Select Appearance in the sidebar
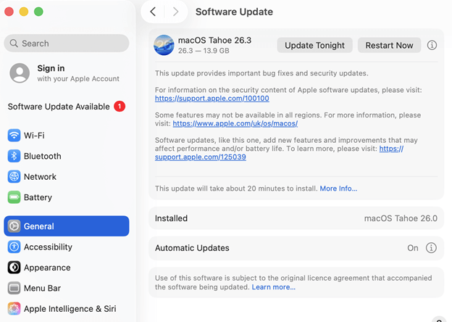This screenshot has width=452, height=322. point(67,268)
